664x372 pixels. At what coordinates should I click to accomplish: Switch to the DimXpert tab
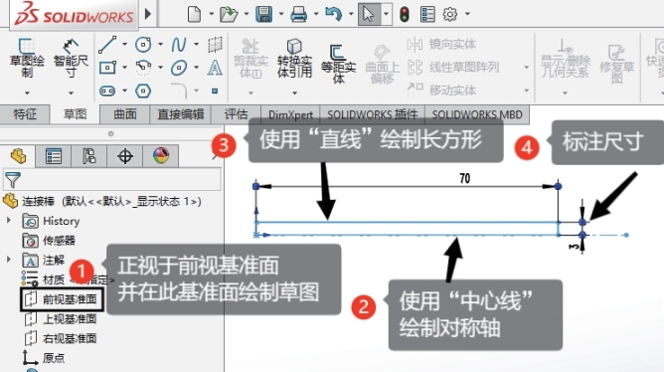pos(290,114)
